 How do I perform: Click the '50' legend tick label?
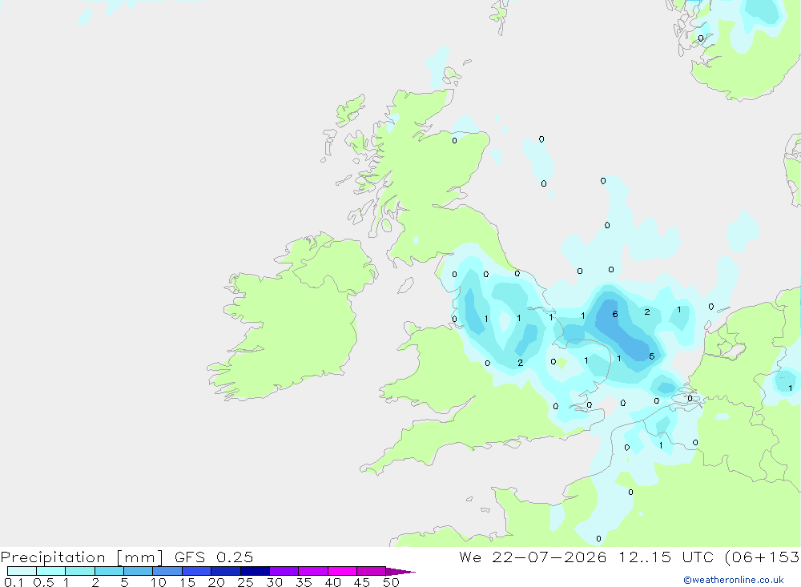391,582
